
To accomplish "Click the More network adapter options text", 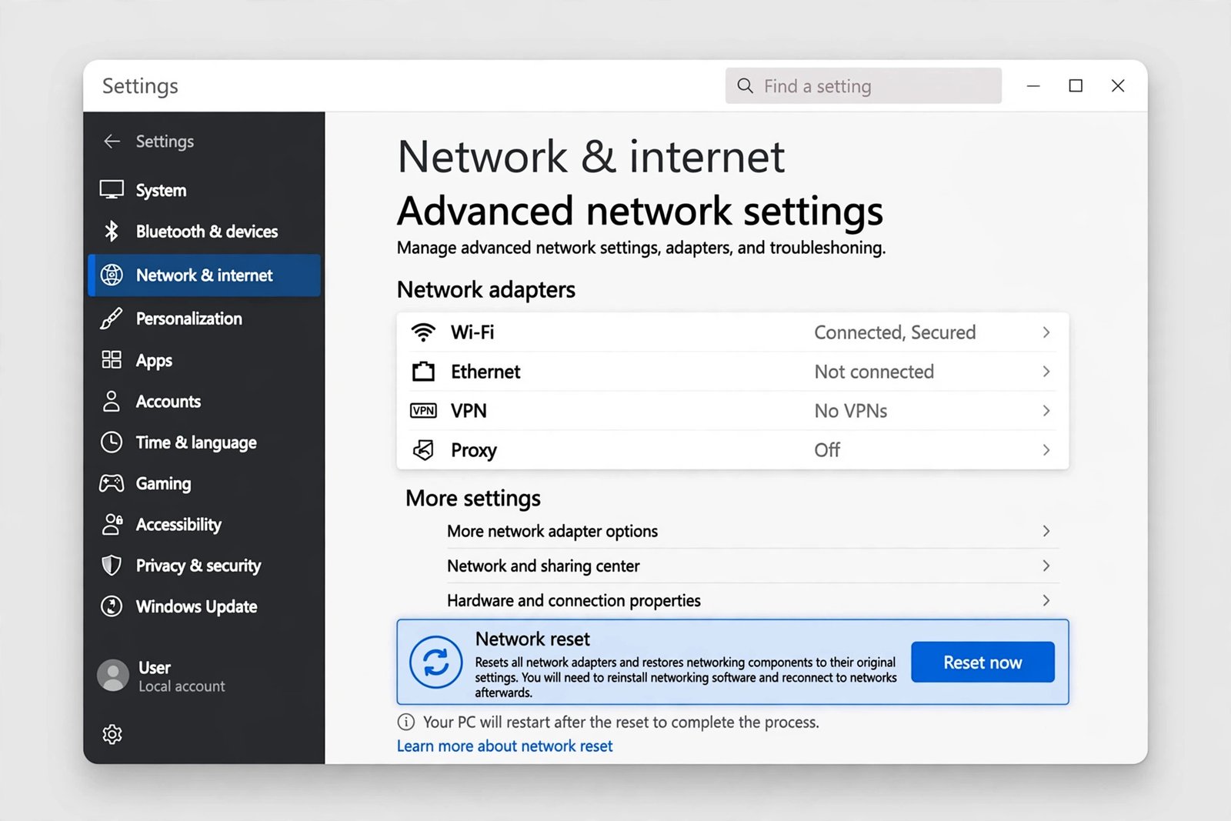I will pyautogui.click(x=552, y=531).
